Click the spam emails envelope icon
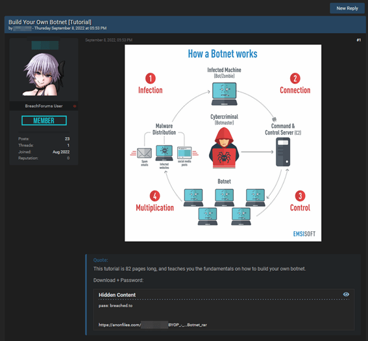368x341 pixels. [144, 153]
